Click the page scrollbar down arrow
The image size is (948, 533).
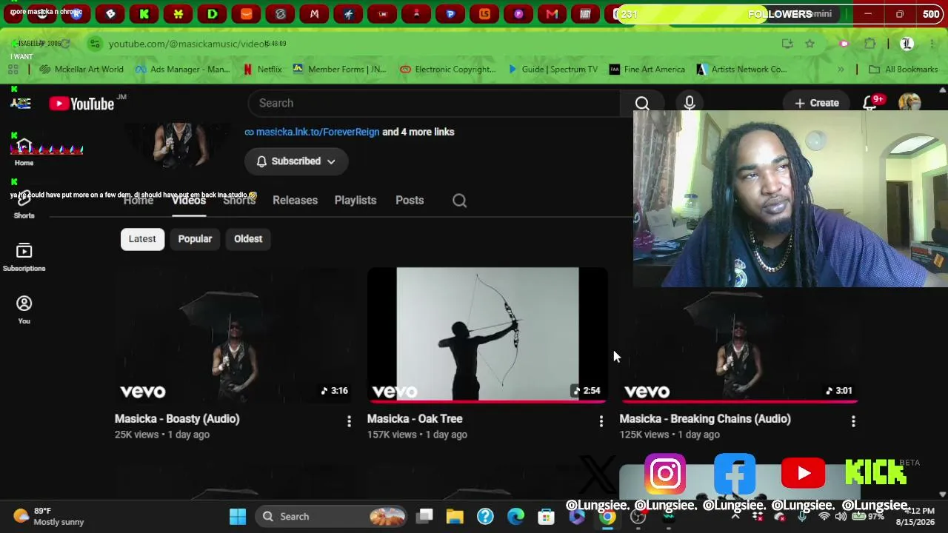(942, 494)
